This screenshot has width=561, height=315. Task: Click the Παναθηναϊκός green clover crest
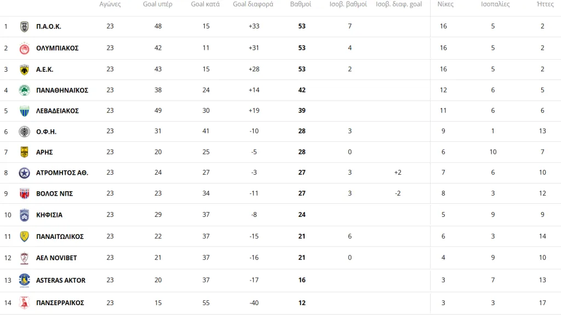click(24, 90)
